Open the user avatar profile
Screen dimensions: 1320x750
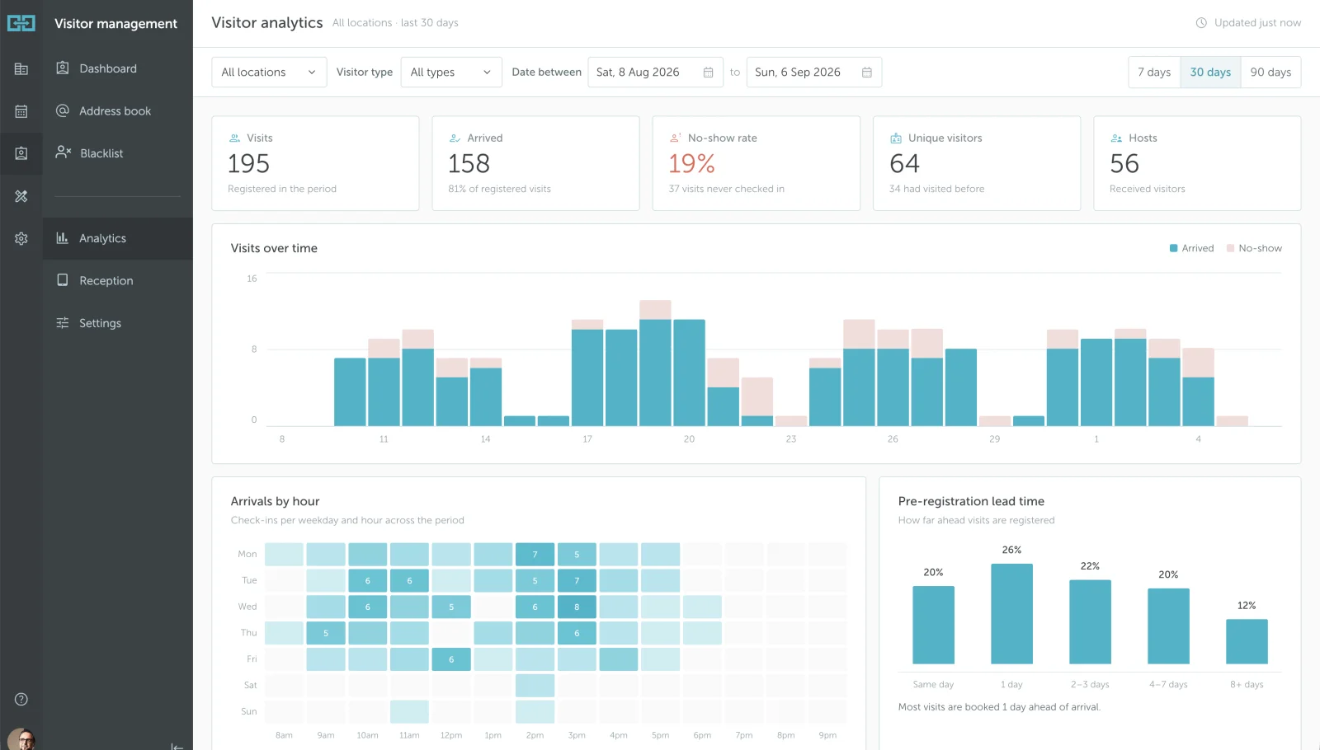(x=21, y=739)
